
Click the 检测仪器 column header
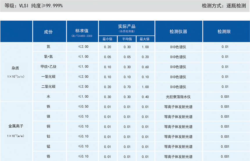[x=178, y=32]
